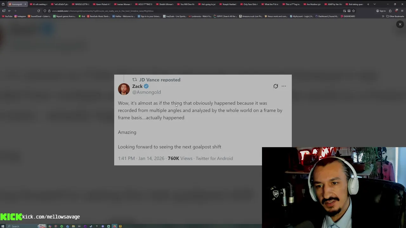Close the Asmongold tab
Image resolution: width=406 pixels, height=228 pixels.
25,4
